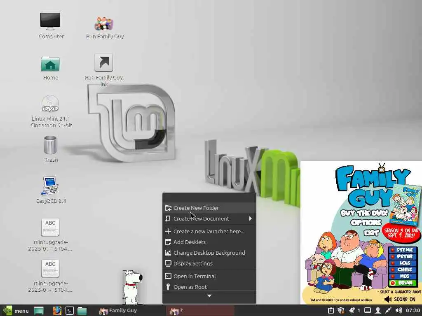
Task: Select the lower mintupgrade log file icon
Action: pyautogui.click(x=50, y=268)
